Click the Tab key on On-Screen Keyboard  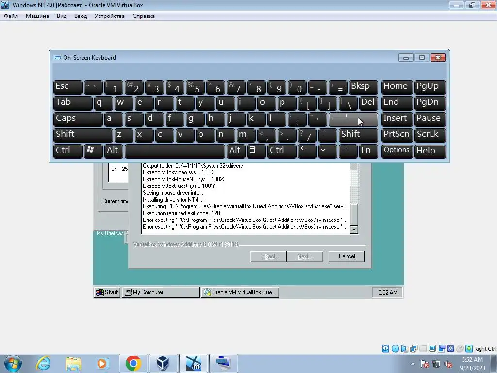(73, 103)
